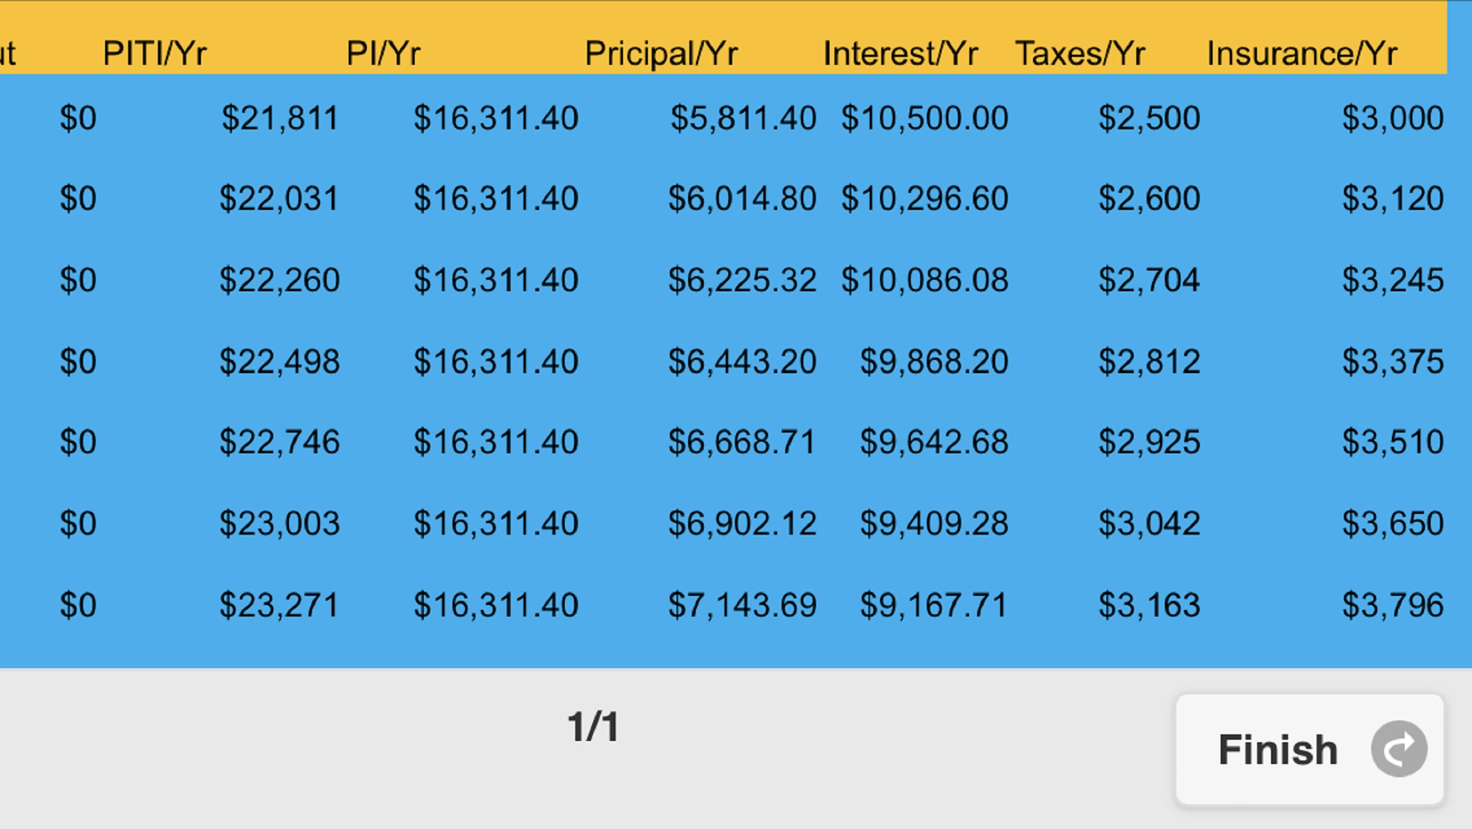This screenshot has height=829, width=1472.
Task: Select the Insurance/Yr column header
Action: click(1302, 53)
